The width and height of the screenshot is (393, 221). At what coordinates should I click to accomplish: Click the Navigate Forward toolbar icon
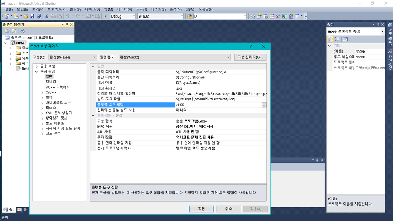pyautogui.click(x=97, y=16)
